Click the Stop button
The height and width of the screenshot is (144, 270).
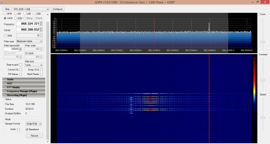(x=7, y=9)
